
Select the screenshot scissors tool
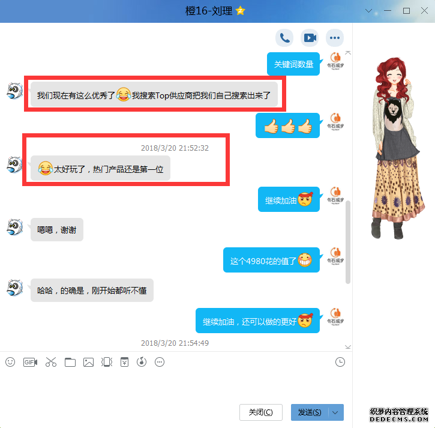(x=51, y=362)
